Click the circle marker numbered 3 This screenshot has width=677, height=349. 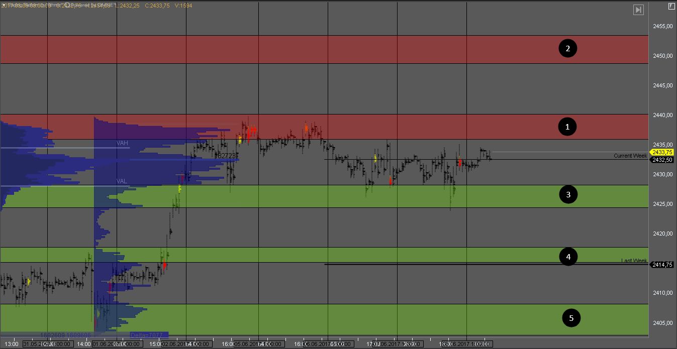tap(568, 195)
